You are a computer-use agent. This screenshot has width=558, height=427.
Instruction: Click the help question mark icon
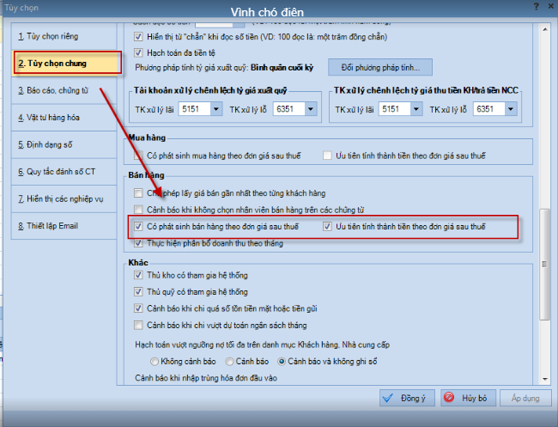537,6
